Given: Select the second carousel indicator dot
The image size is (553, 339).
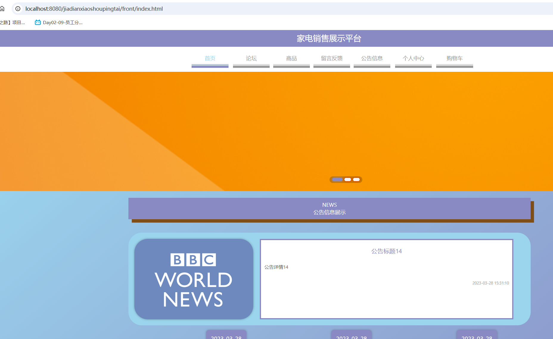Looking at the screenshot, I should pos(348,179).
